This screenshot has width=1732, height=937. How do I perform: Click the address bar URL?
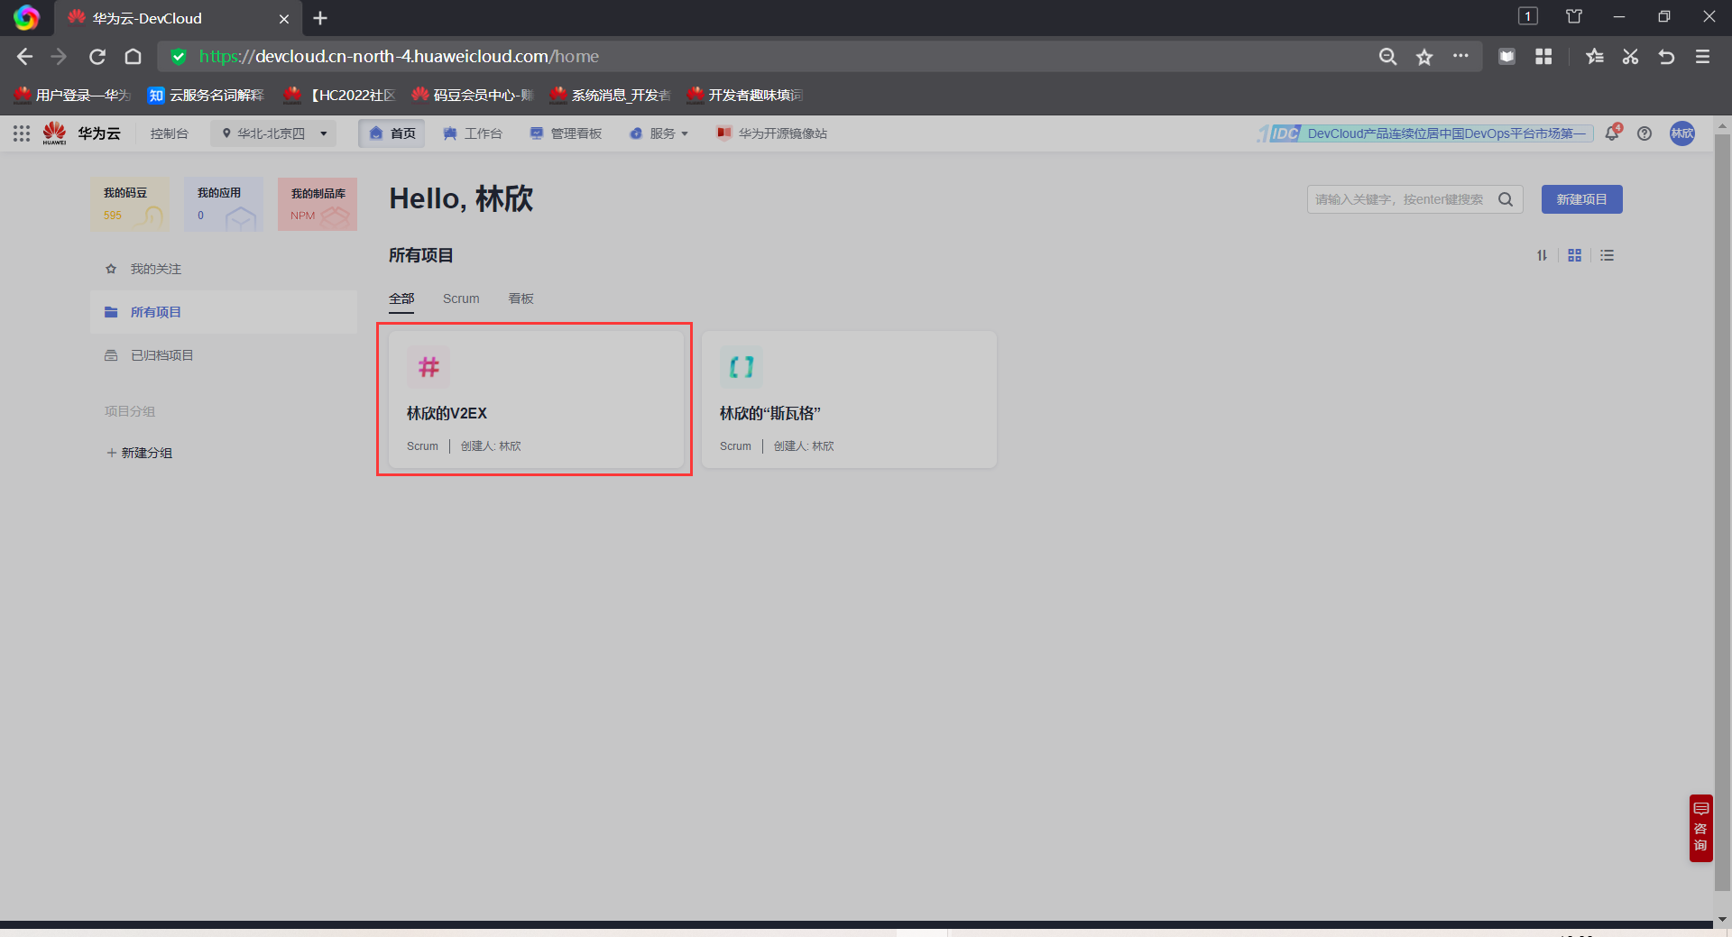coord(399,57)
